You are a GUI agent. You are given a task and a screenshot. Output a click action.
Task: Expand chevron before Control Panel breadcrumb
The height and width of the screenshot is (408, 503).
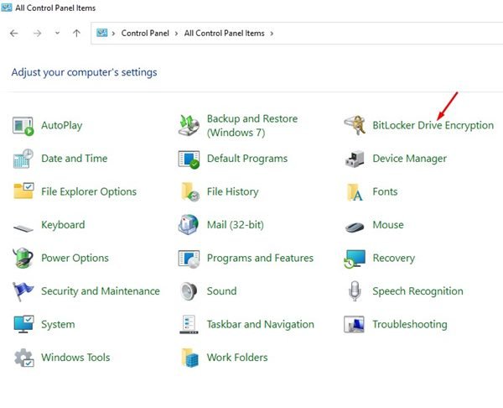(113, 34)
